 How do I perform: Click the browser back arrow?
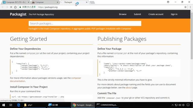coord(3,7)
